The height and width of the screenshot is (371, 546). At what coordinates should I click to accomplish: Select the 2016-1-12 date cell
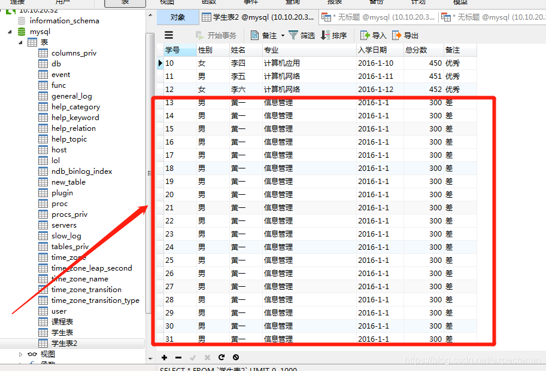pyautogui.click(x=380, y=90)
